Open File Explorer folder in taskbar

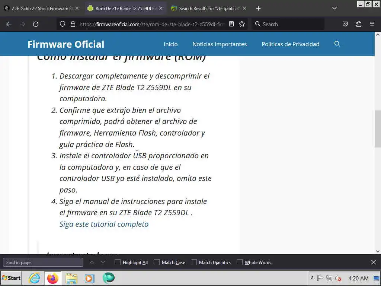(71, 278)
